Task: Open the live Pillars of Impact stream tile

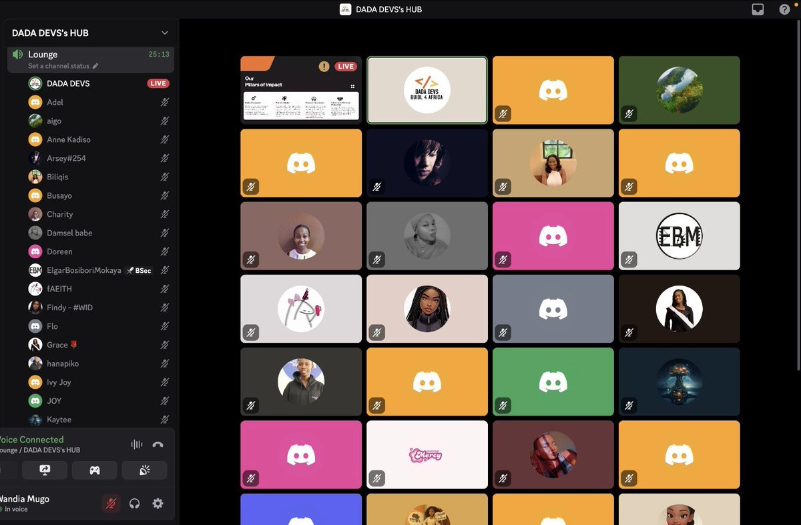Action: pyautogui.click(x=301, y=90)
